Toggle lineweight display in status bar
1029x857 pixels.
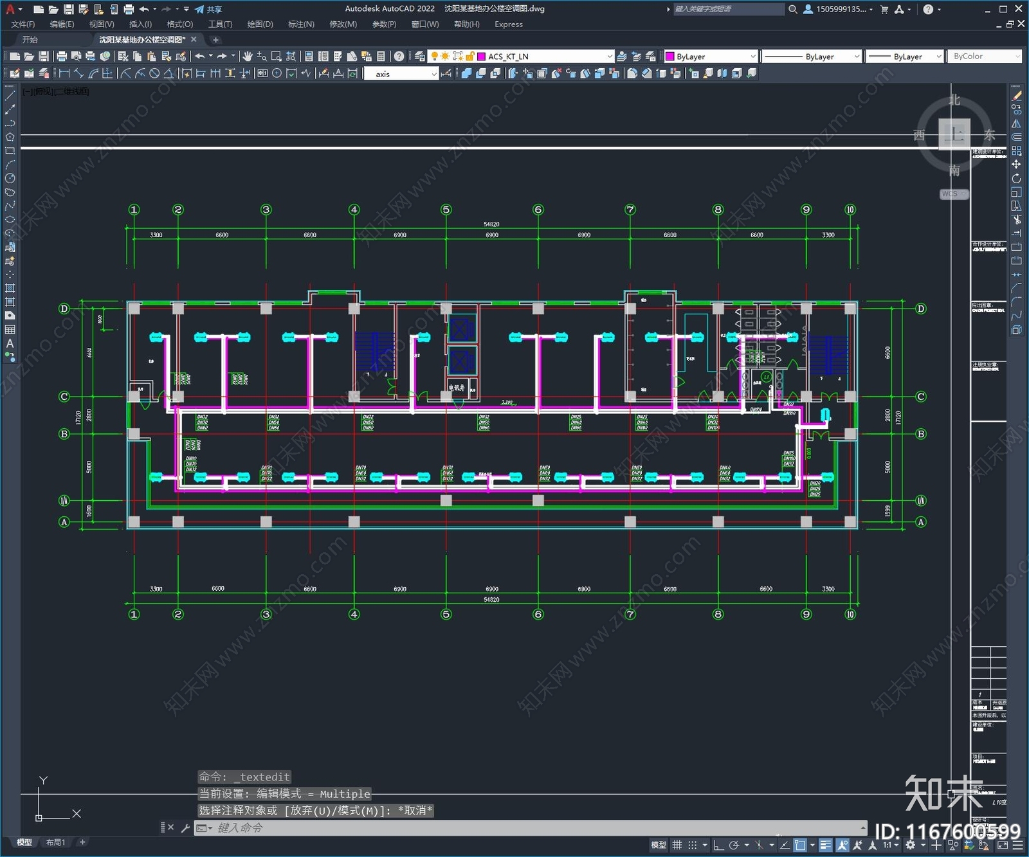[826, 845]
